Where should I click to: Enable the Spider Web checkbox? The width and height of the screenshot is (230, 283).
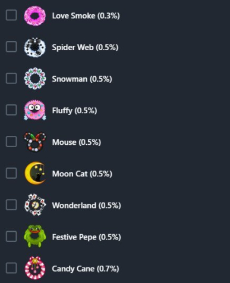click(11, 46)
